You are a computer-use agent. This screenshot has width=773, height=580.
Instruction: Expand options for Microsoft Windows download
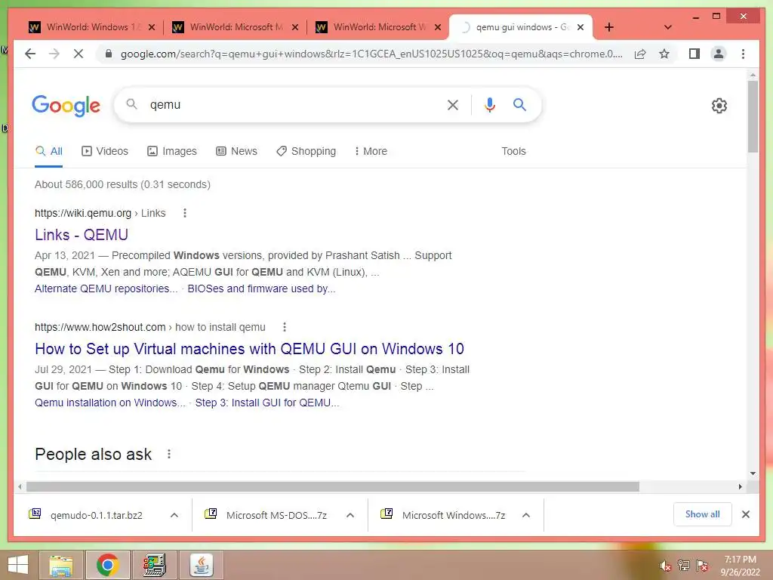click(x=526, y=515)
